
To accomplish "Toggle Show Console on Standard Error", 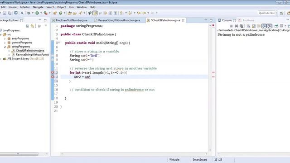I will coord(269,26).
